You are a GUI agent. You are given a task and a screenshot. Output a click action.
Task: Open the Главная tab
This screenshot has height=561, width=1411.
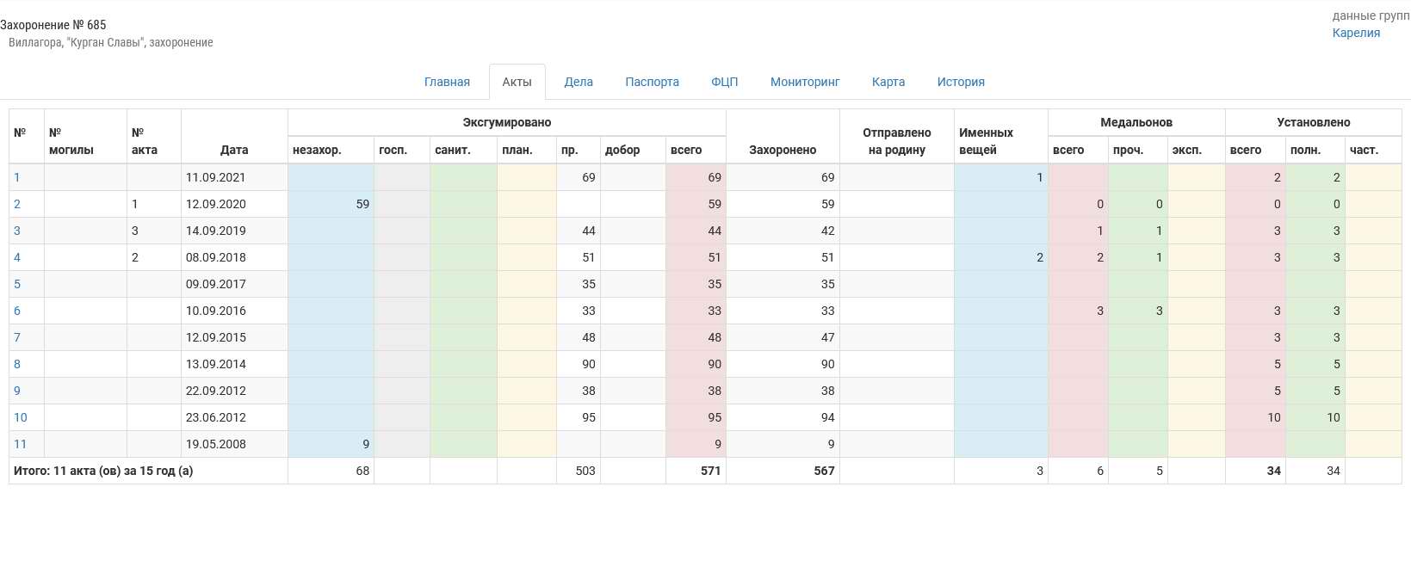(x=447, y=82)
